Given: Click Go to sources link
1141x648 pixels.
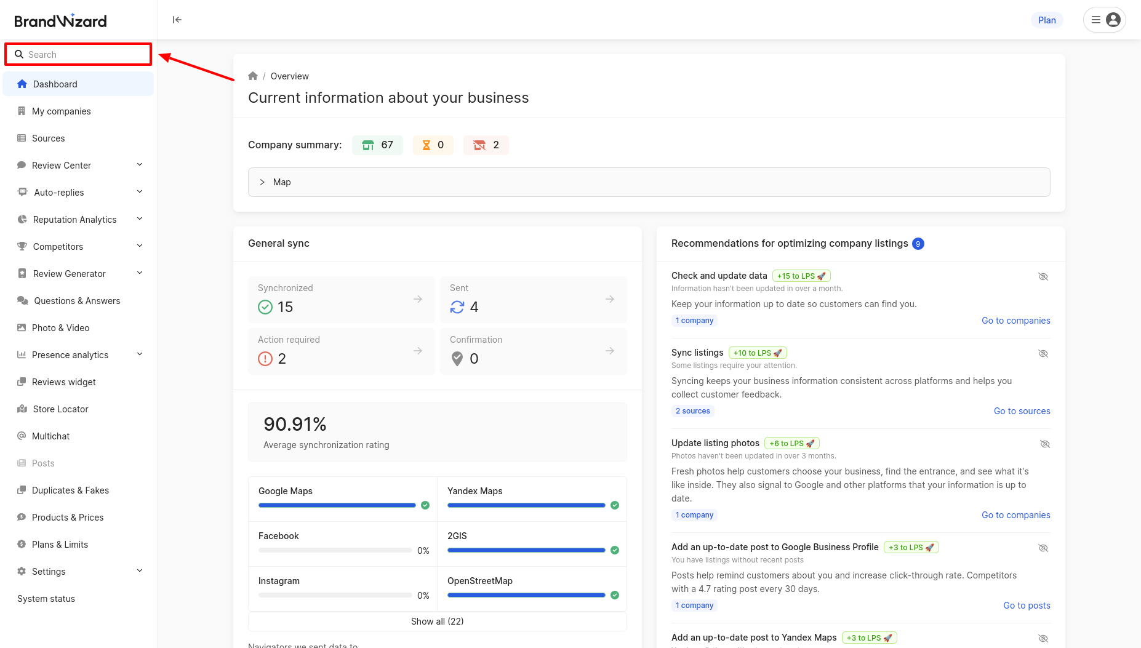Looking at the screenshot, I should tap(1022, 411).
